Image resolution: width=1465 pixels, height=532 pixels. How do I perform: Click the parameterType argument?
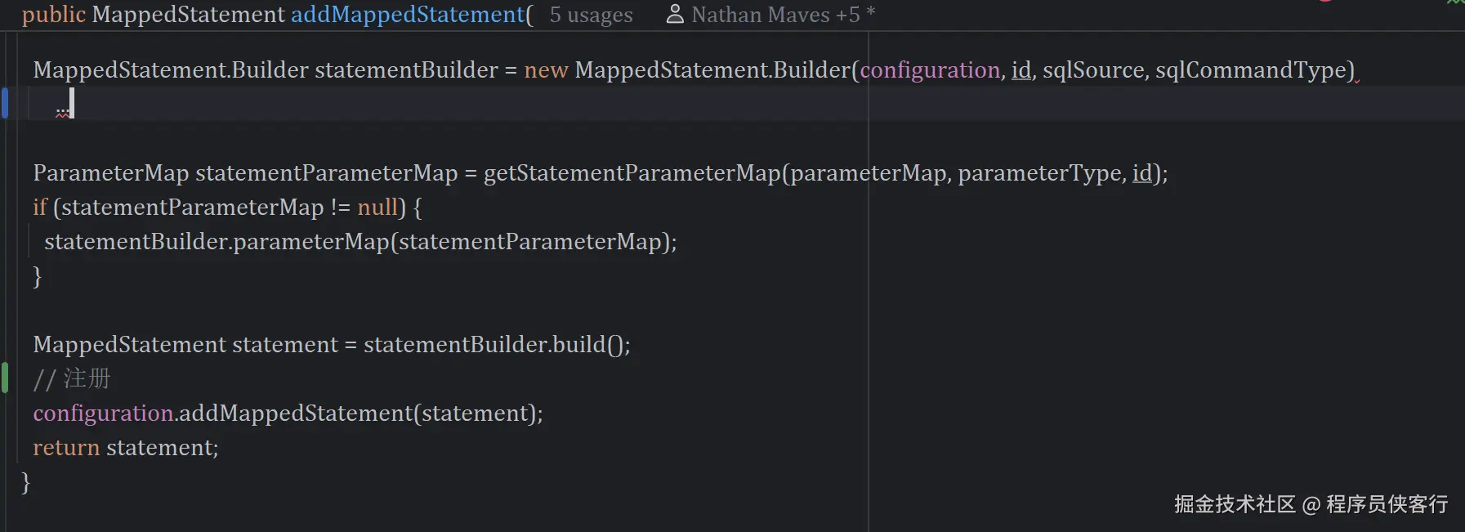click(x=1040, y=173)
